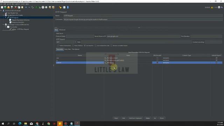Open the Function Helper dialog icon
The width and height of the screenshot is (224, 126).
(x=64, y=7)
